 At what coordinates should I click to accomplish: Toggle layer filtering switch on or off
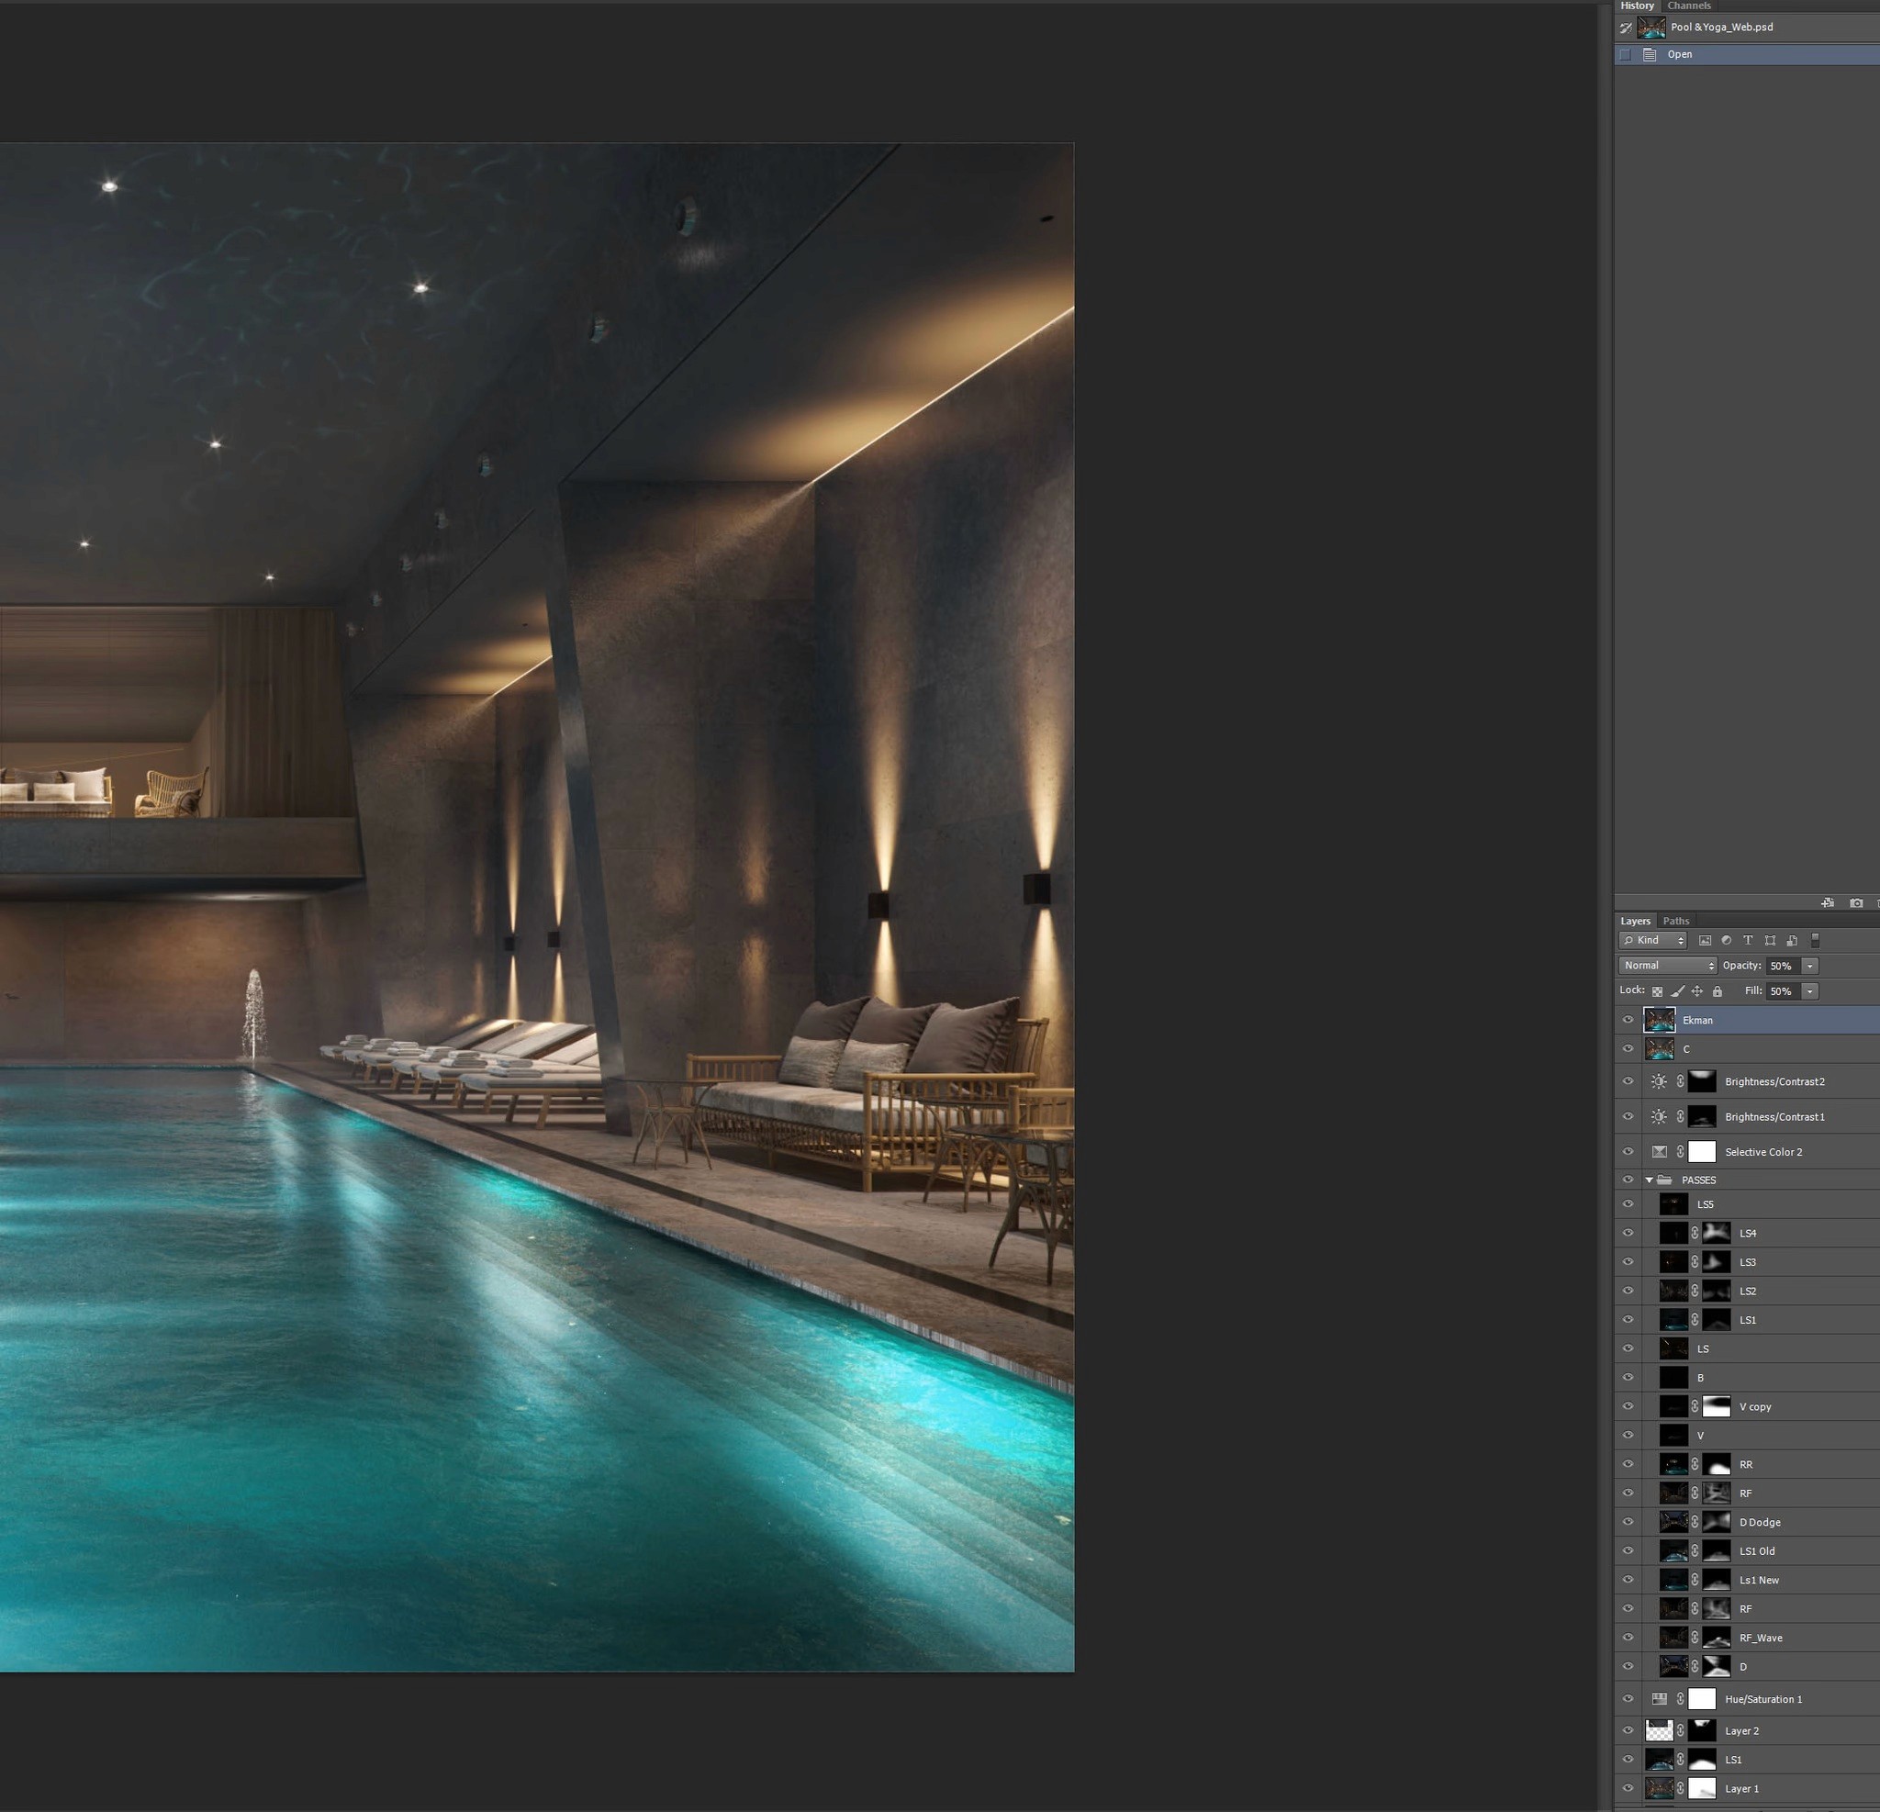tap(1815, 941)
